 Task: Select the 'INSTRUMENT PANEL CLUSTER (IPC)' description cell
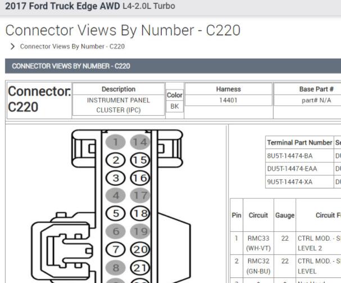(x=119, y=105)
